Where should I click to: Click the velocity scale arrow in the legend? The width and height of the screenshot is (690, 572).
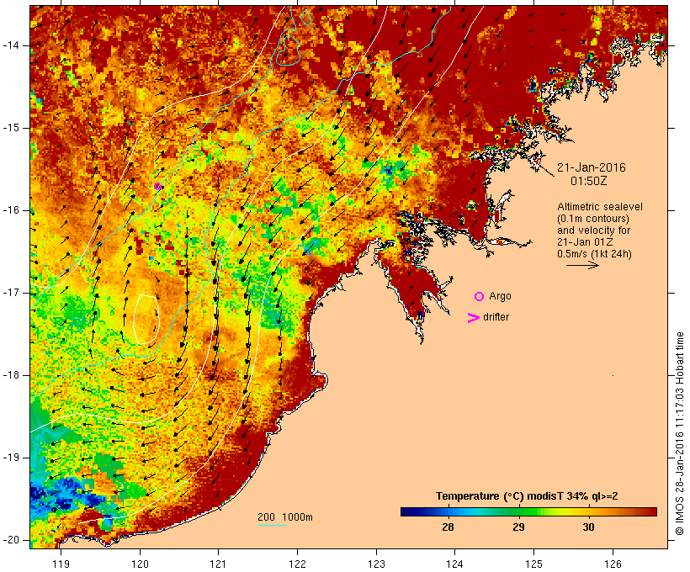[582, 265]
